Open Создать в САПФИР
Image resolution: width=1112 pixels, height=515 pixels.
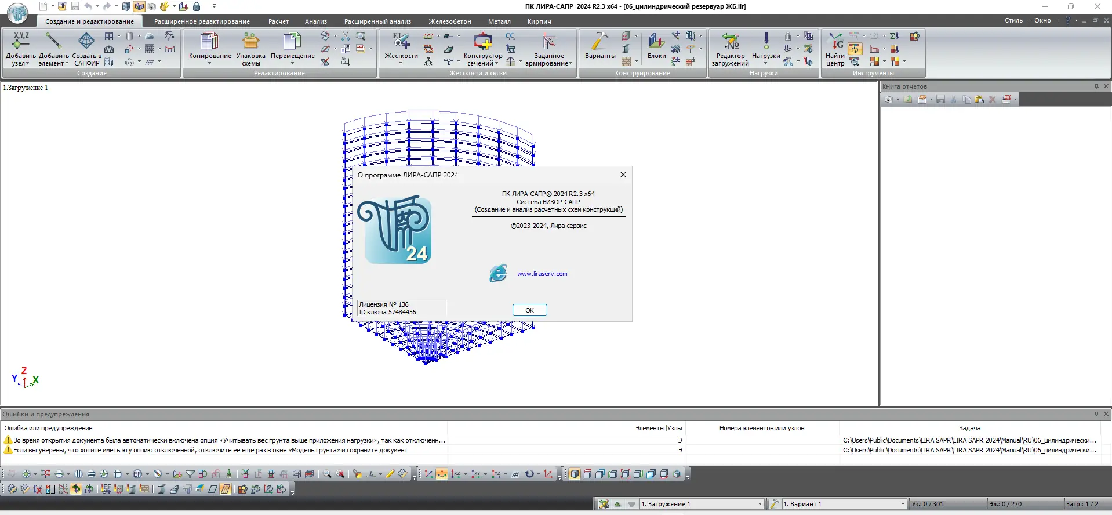86,49
